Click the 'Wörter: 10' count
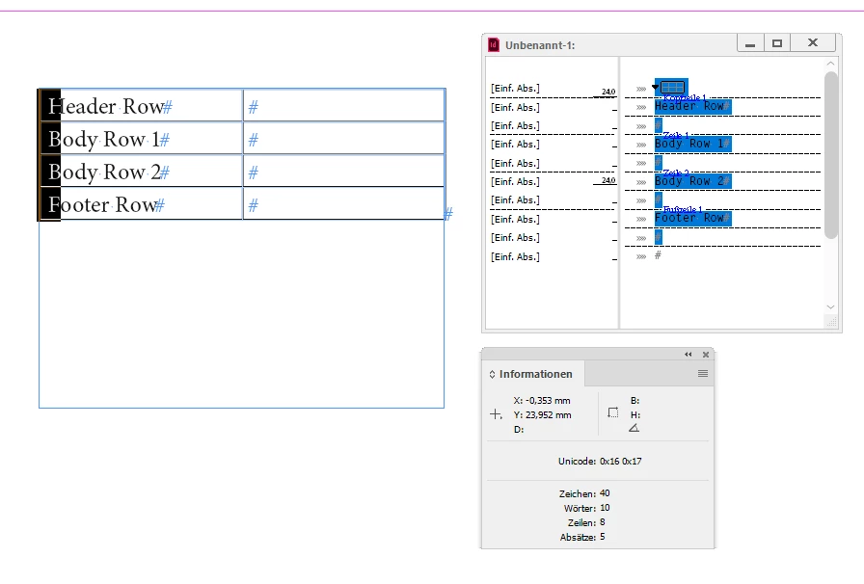The height and width of the screenshot is (584, 864). [x=587, y=508]
